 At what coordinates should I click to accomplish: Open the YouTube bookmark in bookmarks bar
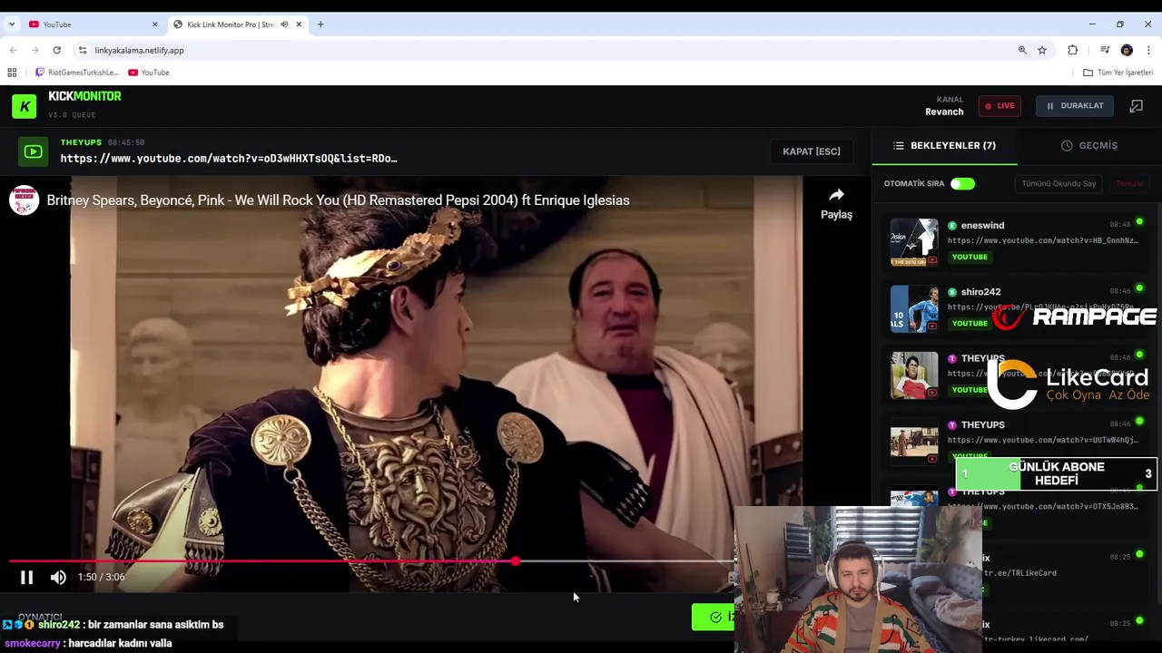click(149, 73)
